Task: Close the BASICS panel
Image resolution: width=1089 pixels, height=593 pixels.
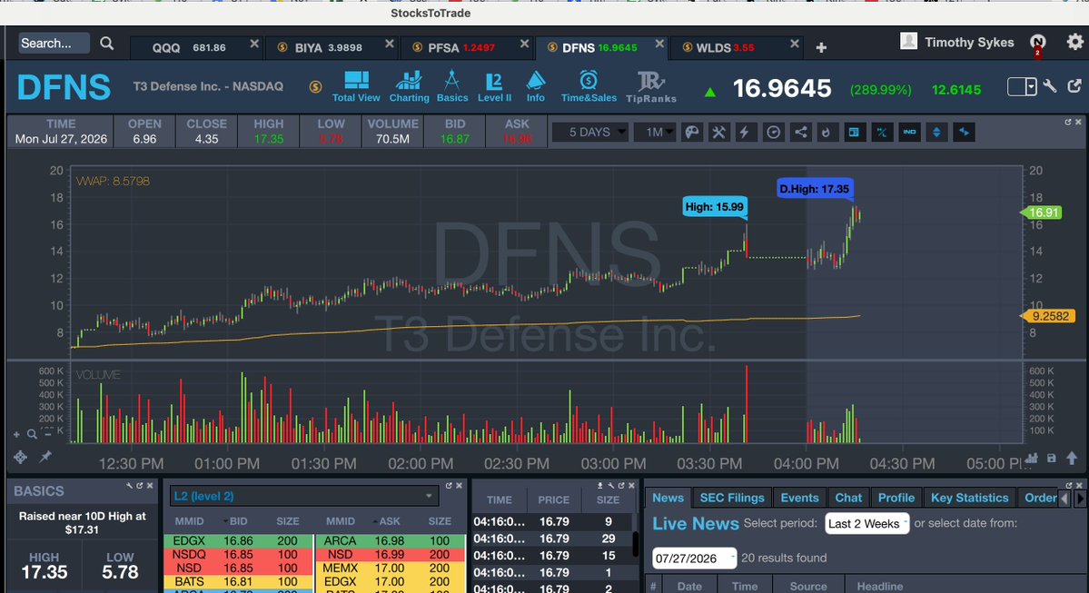Action: (x=149, y=485)
